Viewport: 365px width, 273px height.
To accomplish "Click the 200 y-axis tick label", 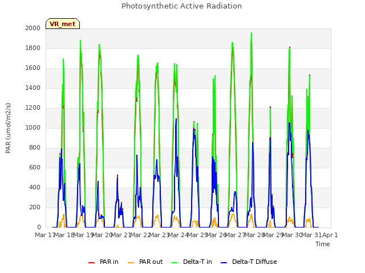I will coord(35,207).
